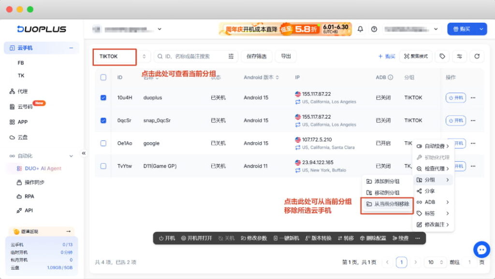Refresh IP icon for 23.94.122.165
Image resolution: width=495 pixels, height=279 pixels.
pos(298,170)
